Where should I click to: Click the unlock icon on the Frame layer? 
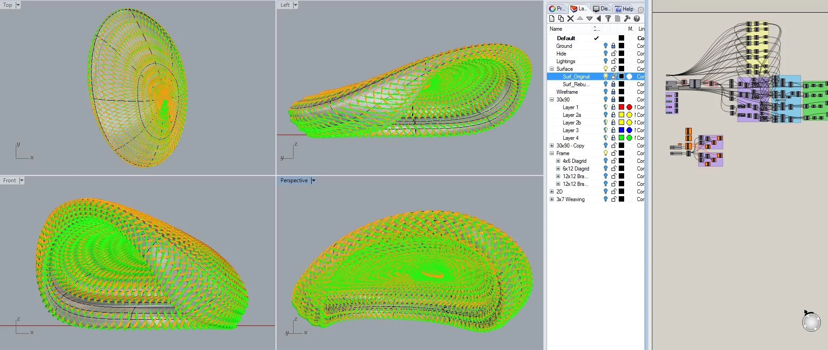point(613,153)
